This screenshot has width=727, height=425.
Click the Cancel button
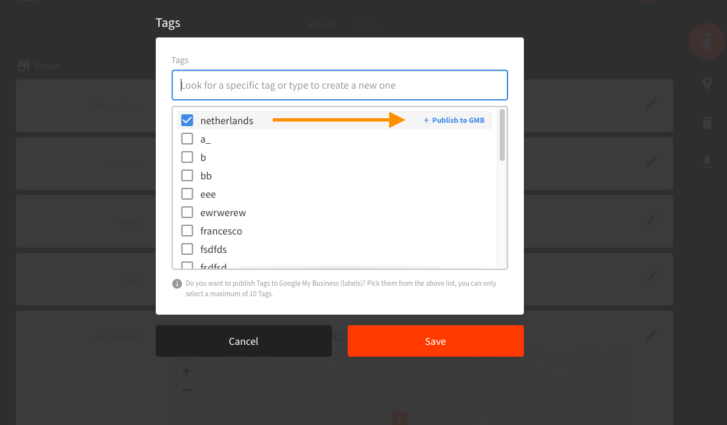click(x=243, y=341)
